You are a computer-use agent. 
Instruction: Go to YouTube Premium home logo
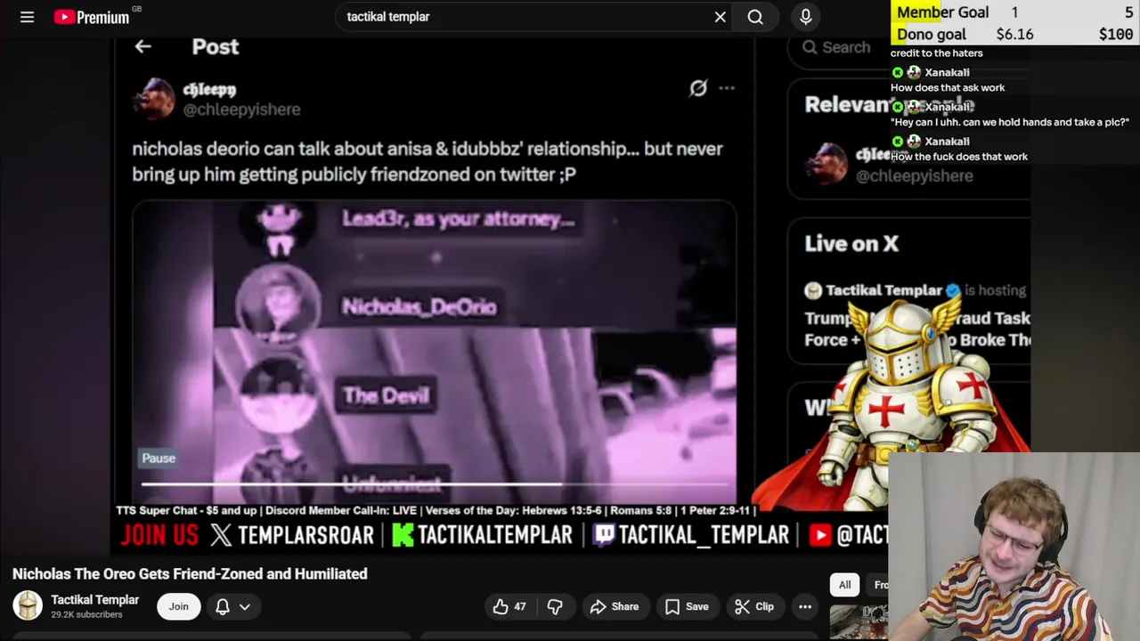[x=92, y=17]
